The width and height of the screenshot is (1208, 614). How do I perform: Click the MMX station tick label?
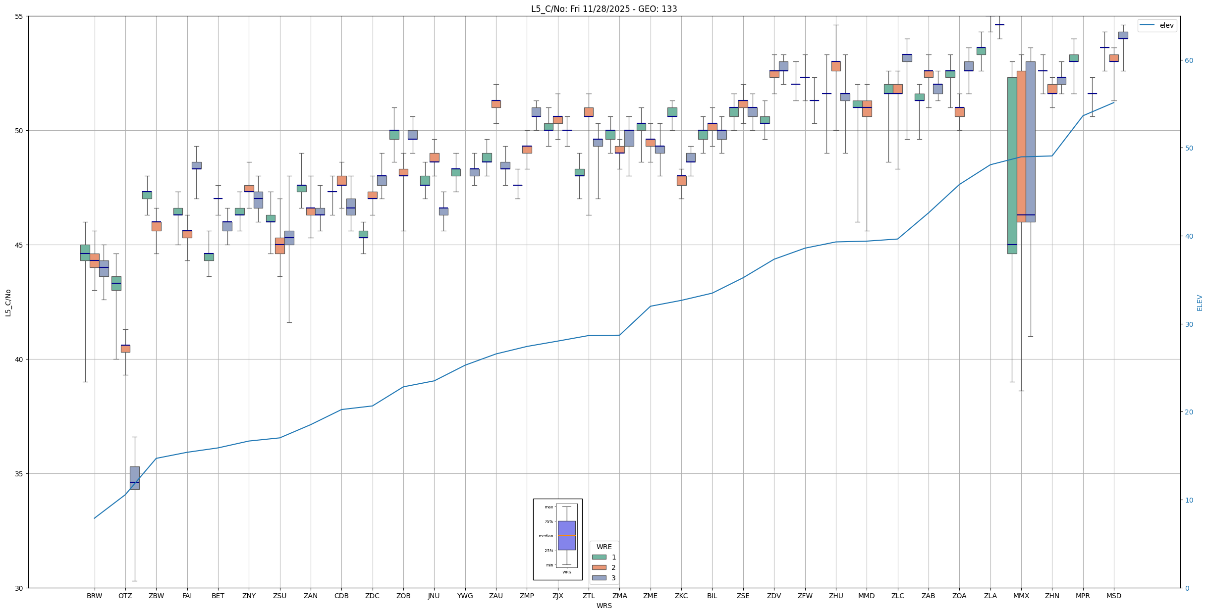(1021, 596)
